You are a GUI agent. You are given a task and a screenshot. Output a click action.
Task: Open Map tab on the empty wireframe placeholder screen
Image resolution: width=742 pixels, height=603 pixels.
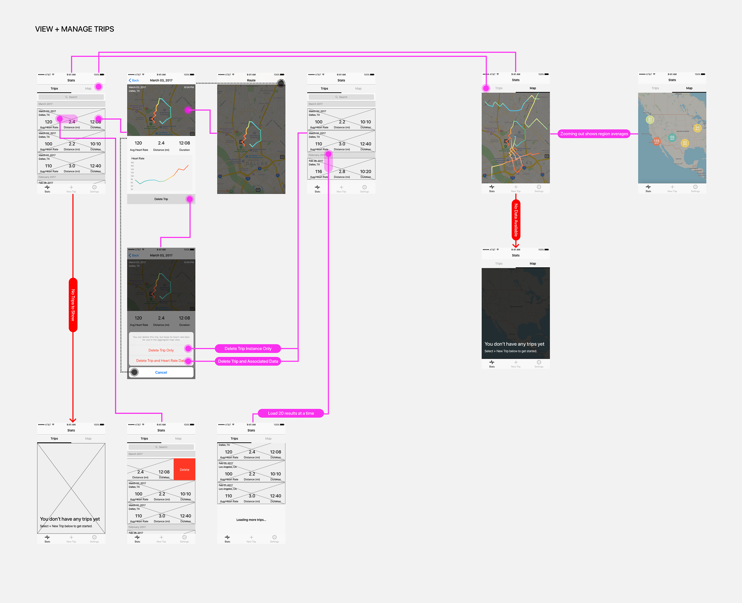[x=88, y=438]
